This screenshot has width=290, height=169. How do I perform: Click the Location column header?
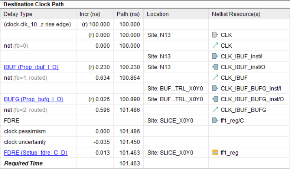tap(158, 14)
